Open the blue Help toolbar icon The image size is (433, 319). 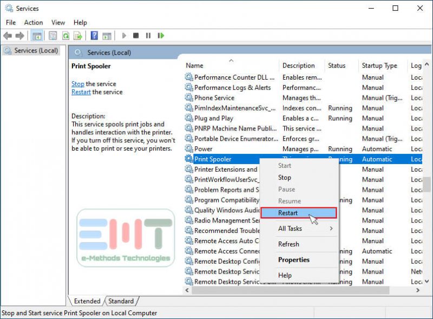[x=94, y=36]
